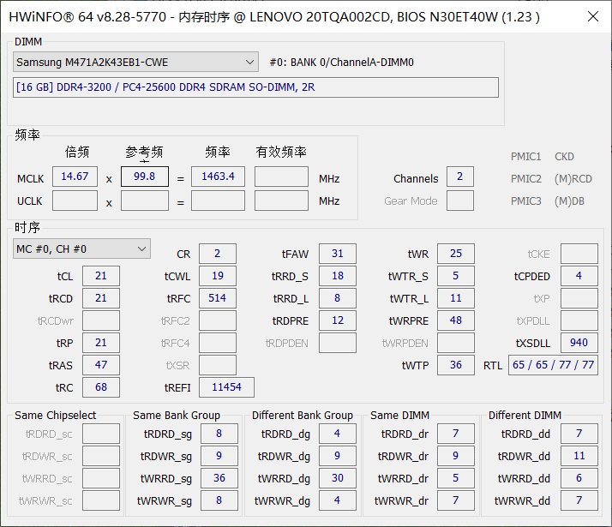Click the MCLK frequency value 1463.4
The image size is (612, 527).
[x=218, y=177]
